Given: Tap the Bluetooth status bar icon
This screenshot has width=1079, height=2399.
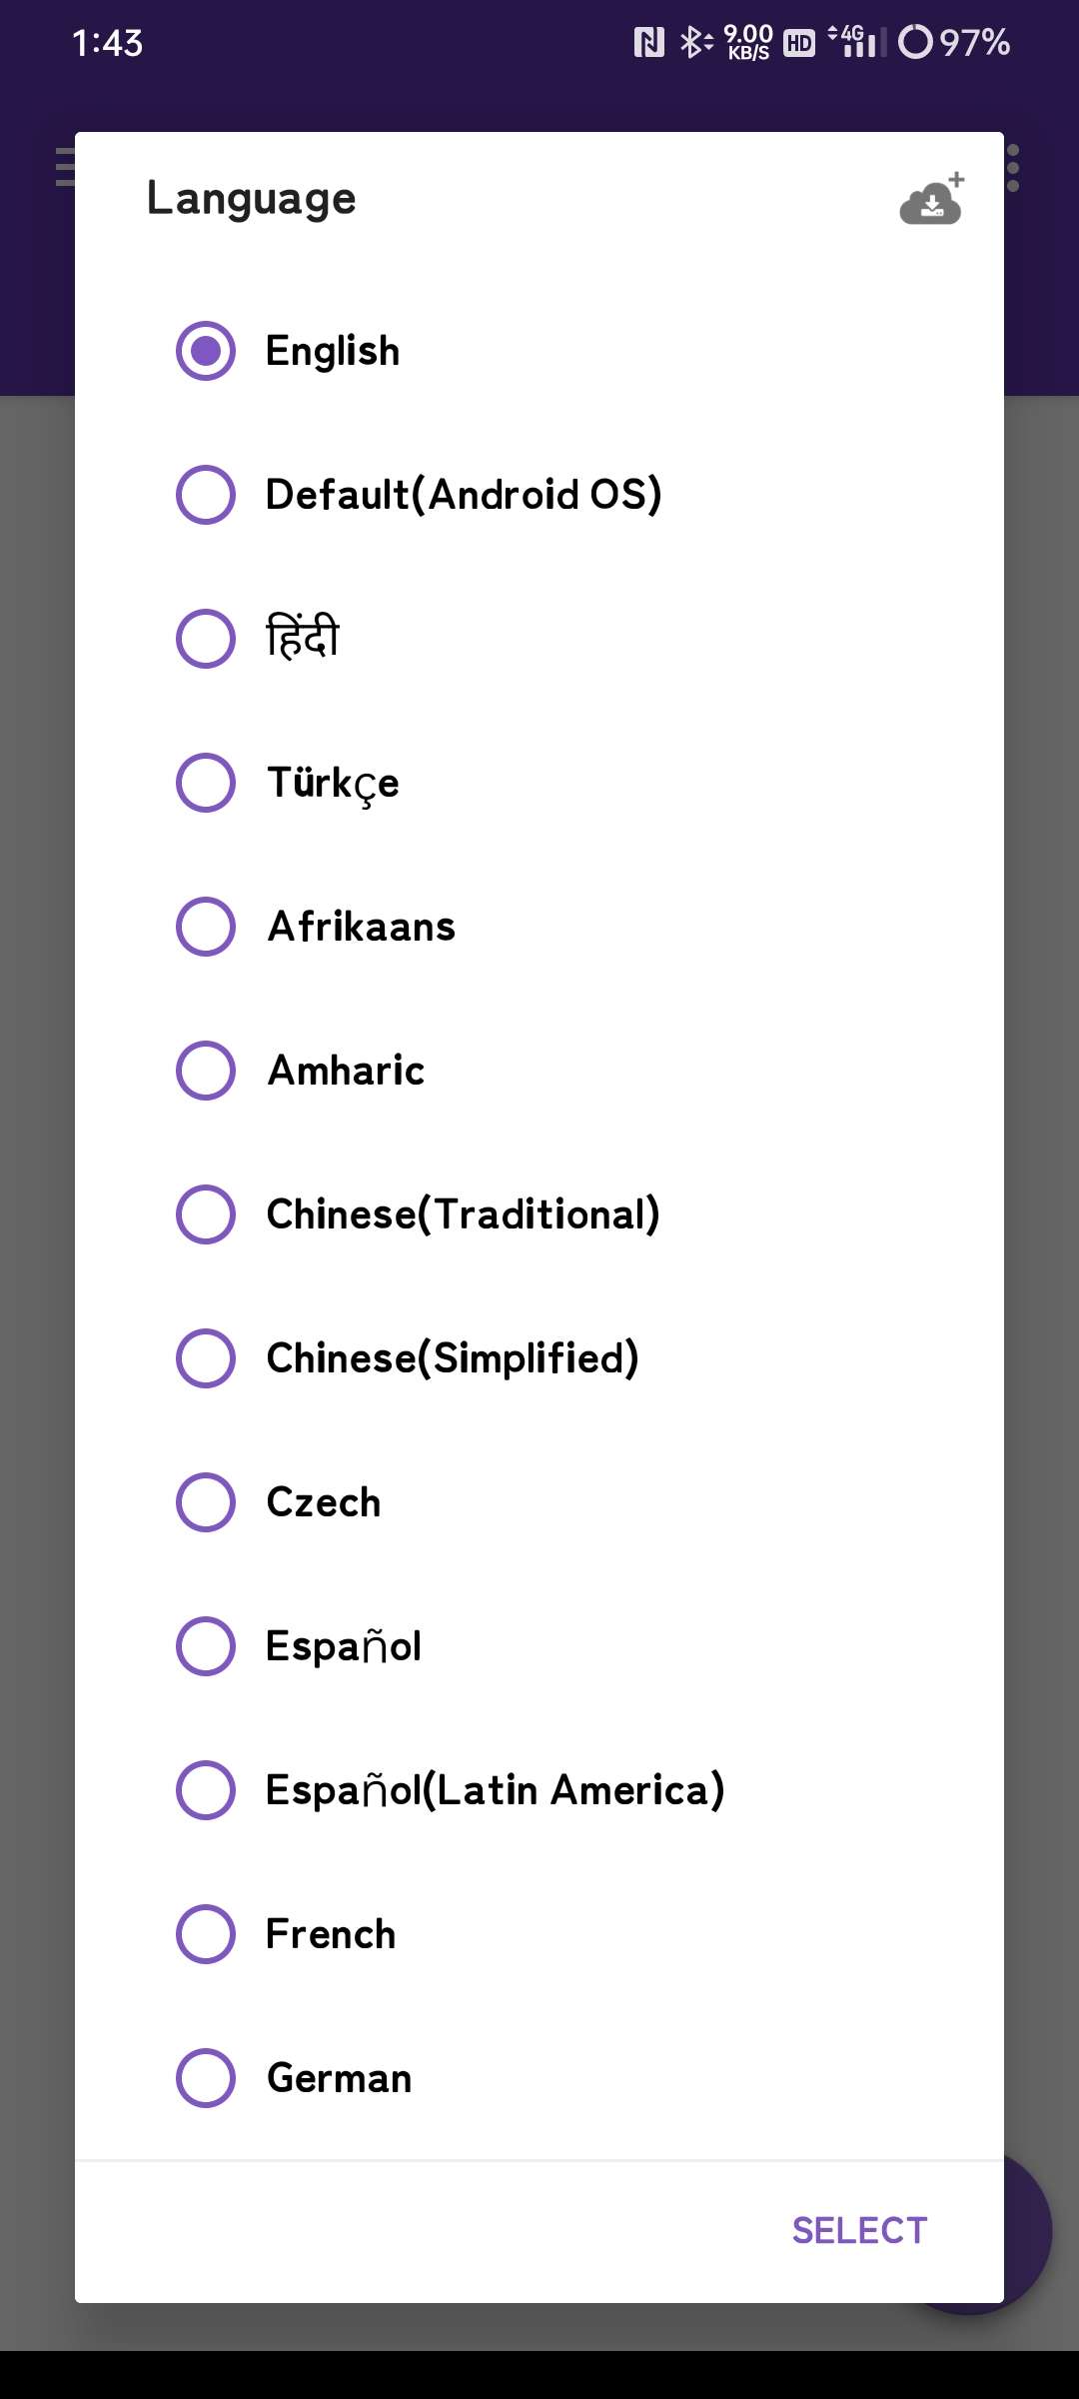Looking at the screenshot, I should pos(693,42).
